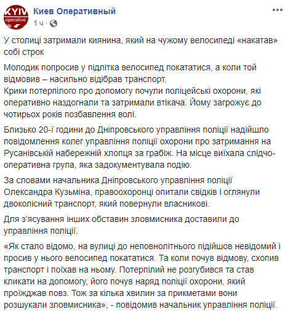Open the post via its 1 ч timestamp
285x317 pixels.
(x=38, y=23)
